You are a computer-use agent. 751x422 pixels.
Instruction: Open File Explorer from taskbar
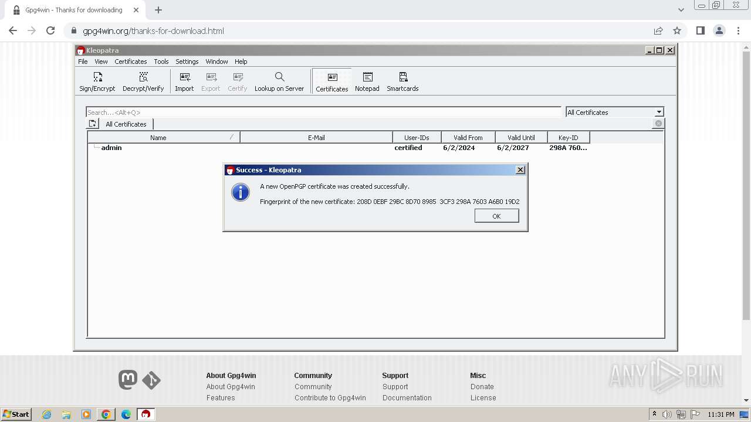(x=66, y=414)
